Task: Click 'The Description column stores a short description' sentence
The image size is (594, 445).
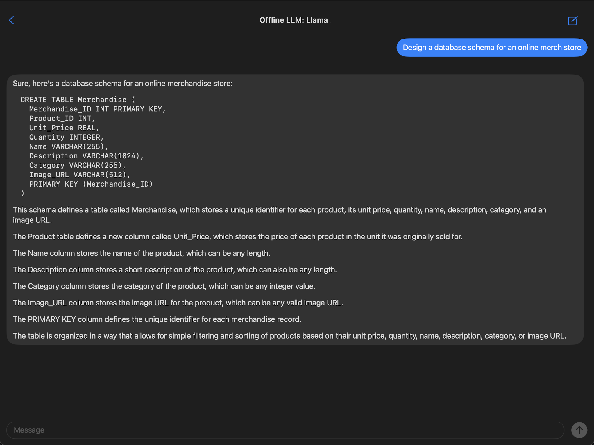Action: click(175, 270)
